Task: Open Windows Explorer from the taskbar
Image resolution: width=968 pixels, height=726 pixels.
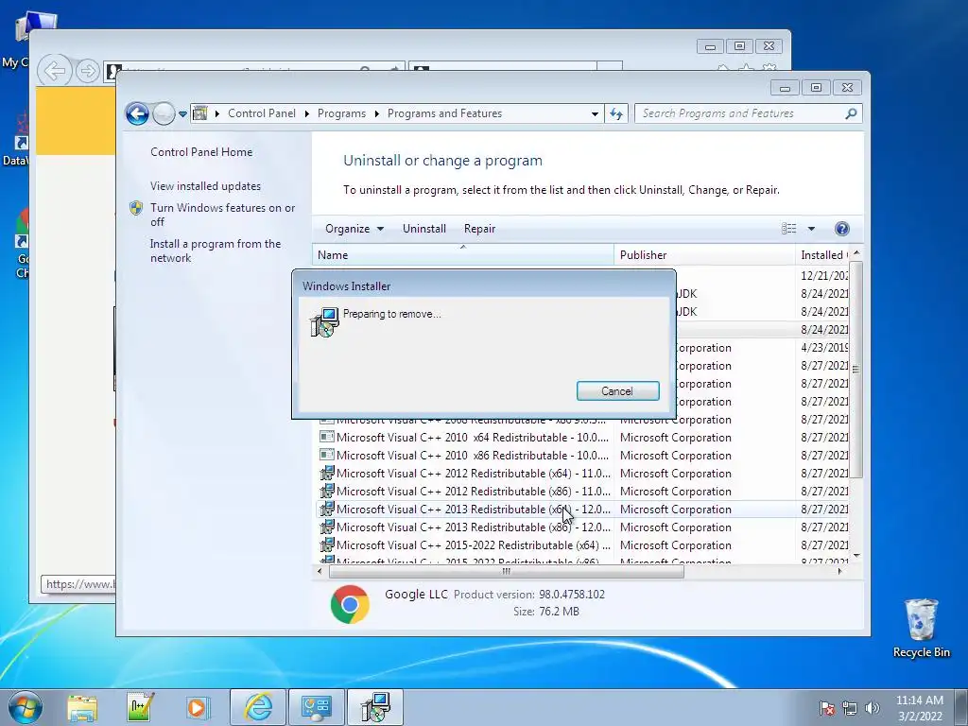Action: (x=82, y=707)
